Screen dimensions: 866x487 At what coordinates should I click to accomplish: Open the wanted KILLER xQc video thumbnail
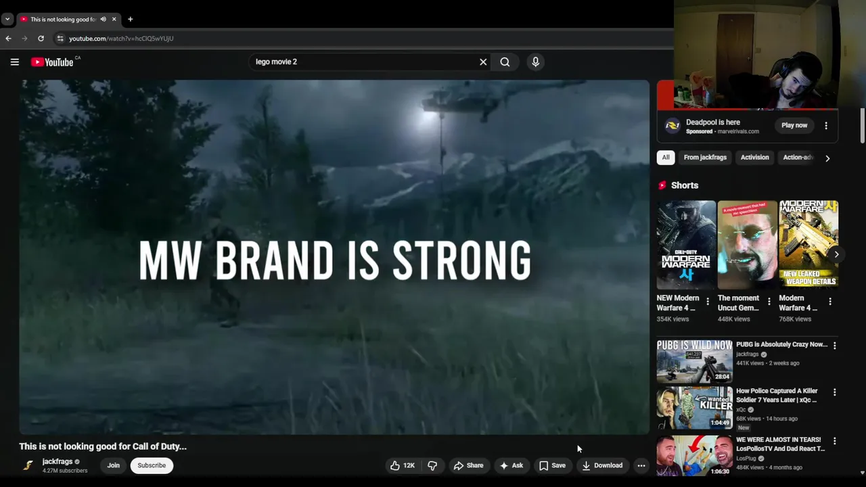coord(694,408)
